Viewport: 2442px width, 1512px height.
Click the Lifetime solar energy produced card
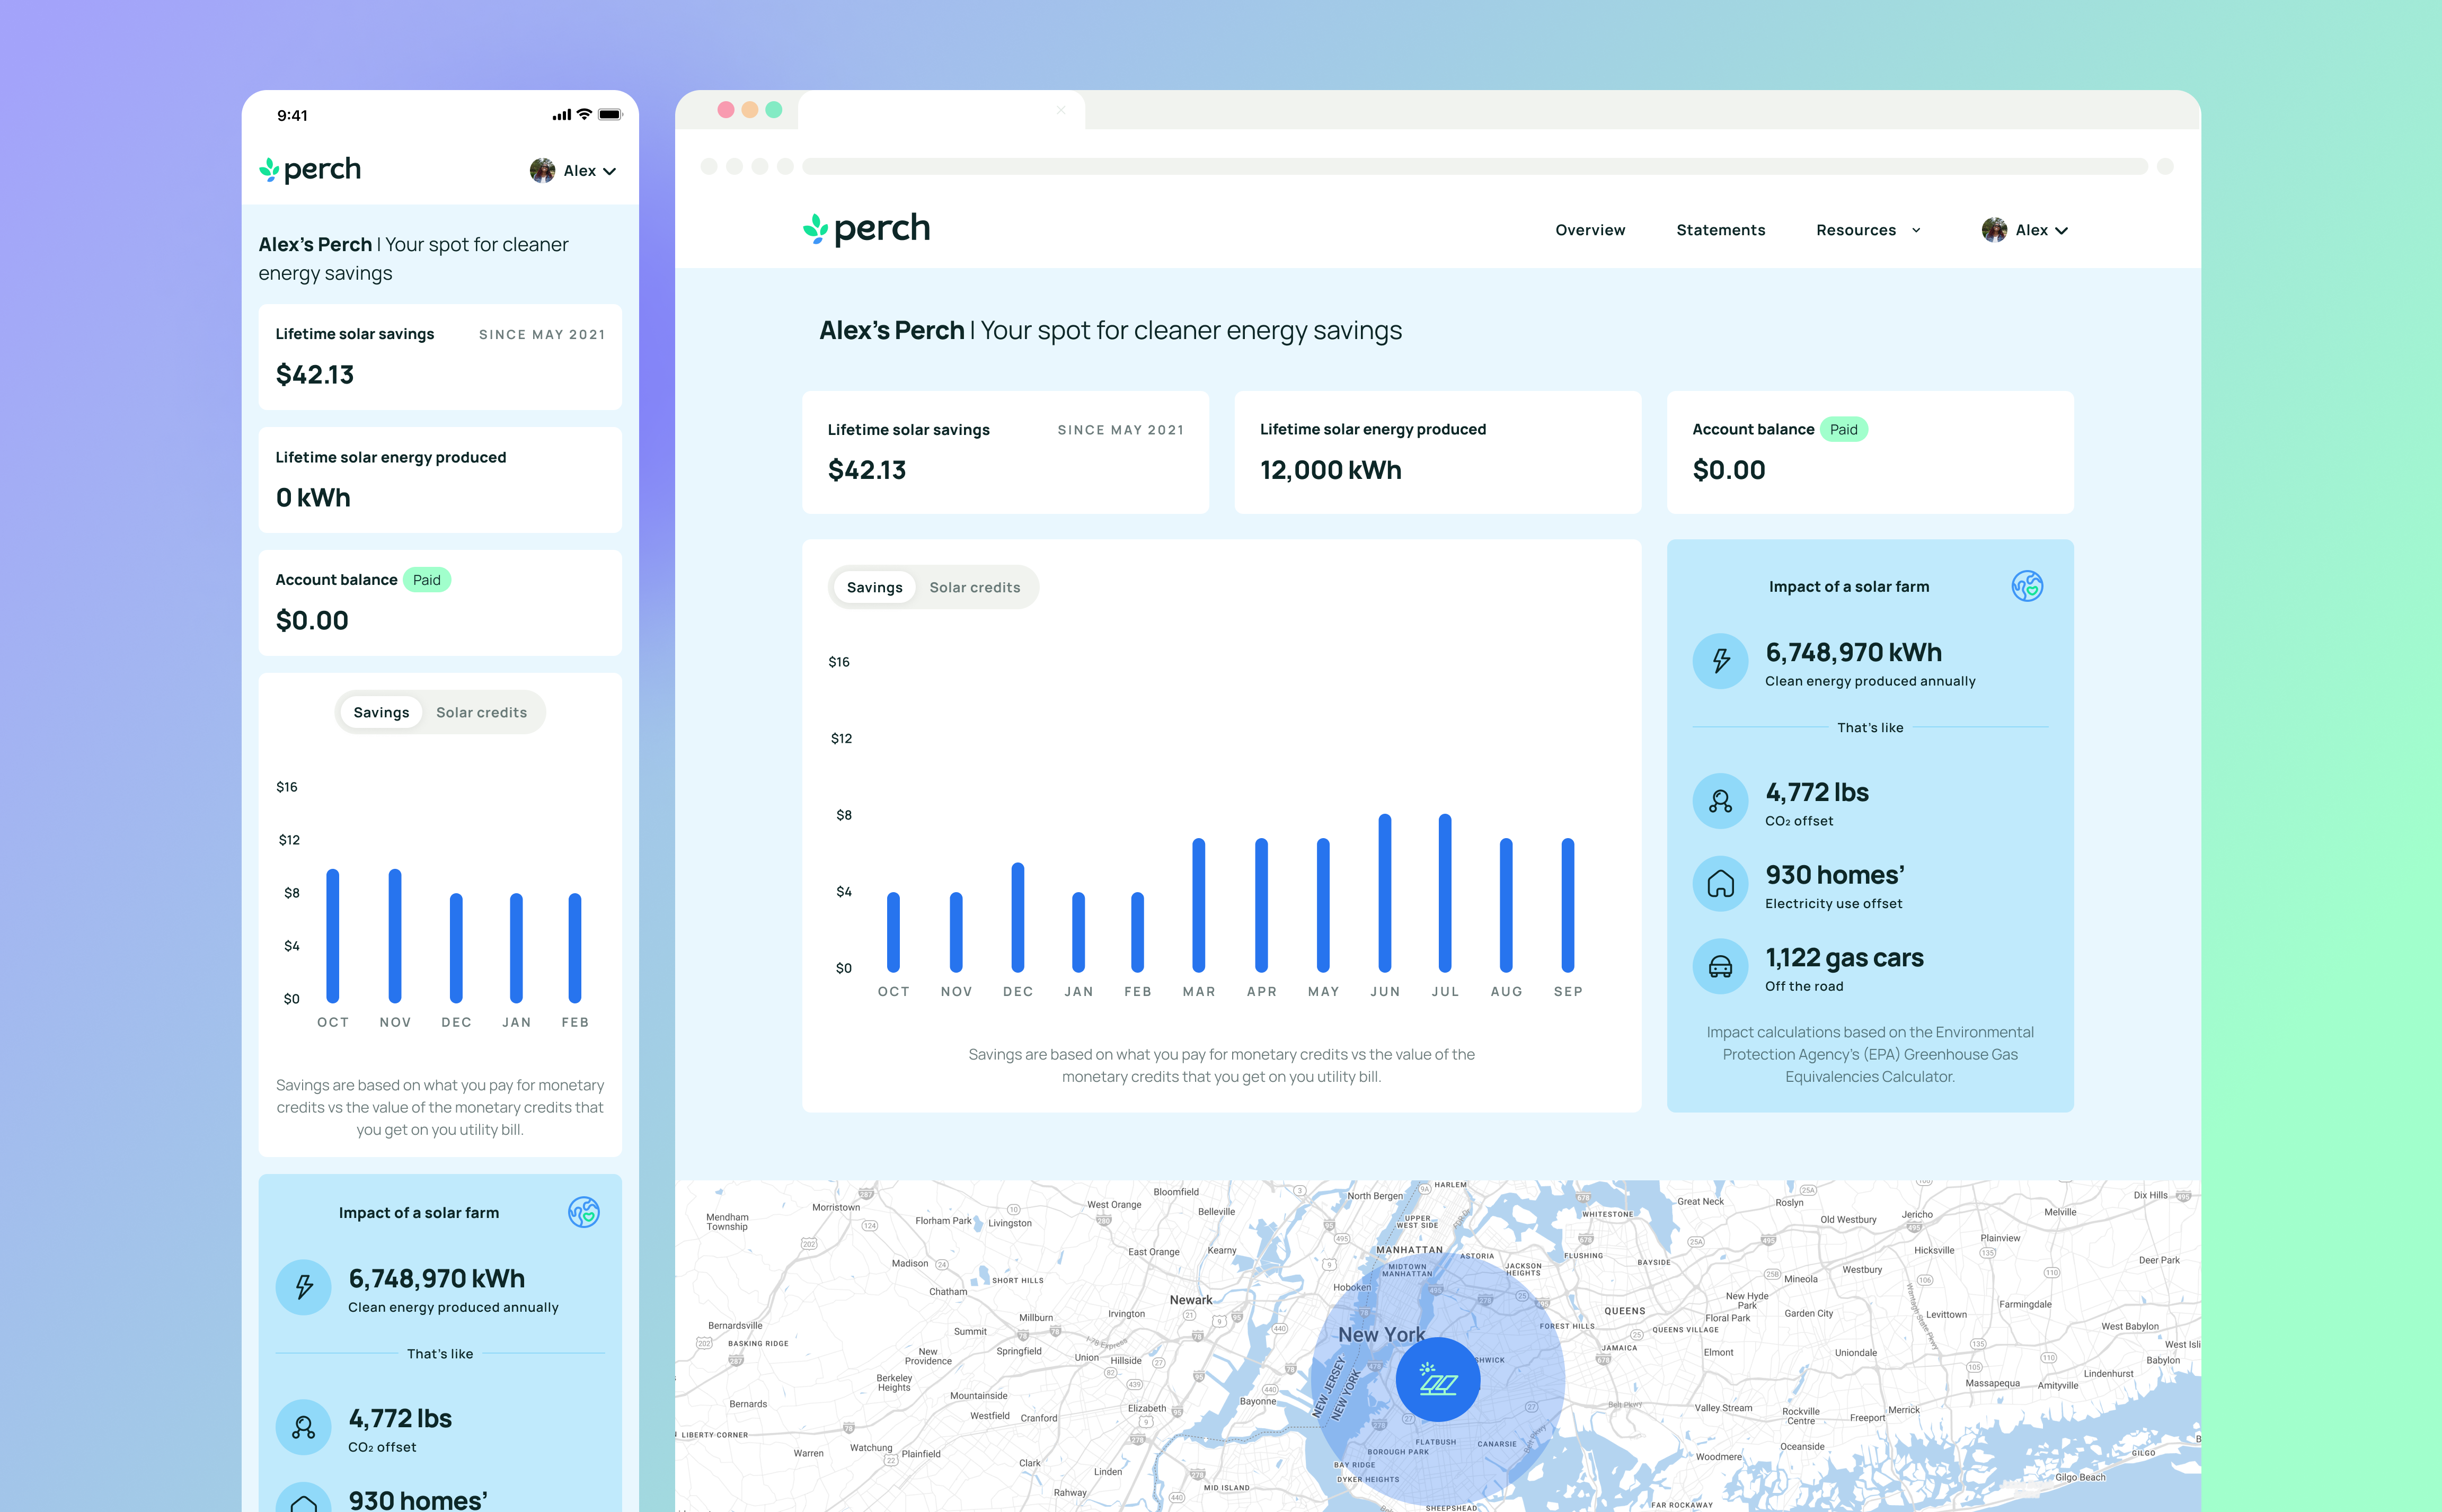coord(1438,452)
